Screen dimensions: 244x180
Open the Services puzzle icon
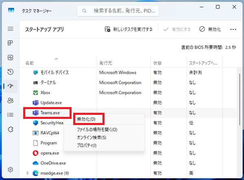(11, 129)
